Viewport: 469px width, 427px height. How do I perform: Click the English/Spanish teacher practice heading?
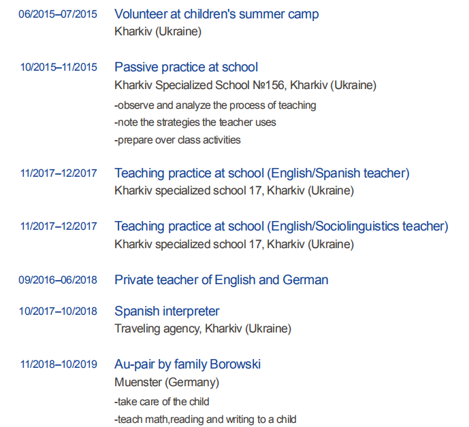tap(261, 173)
